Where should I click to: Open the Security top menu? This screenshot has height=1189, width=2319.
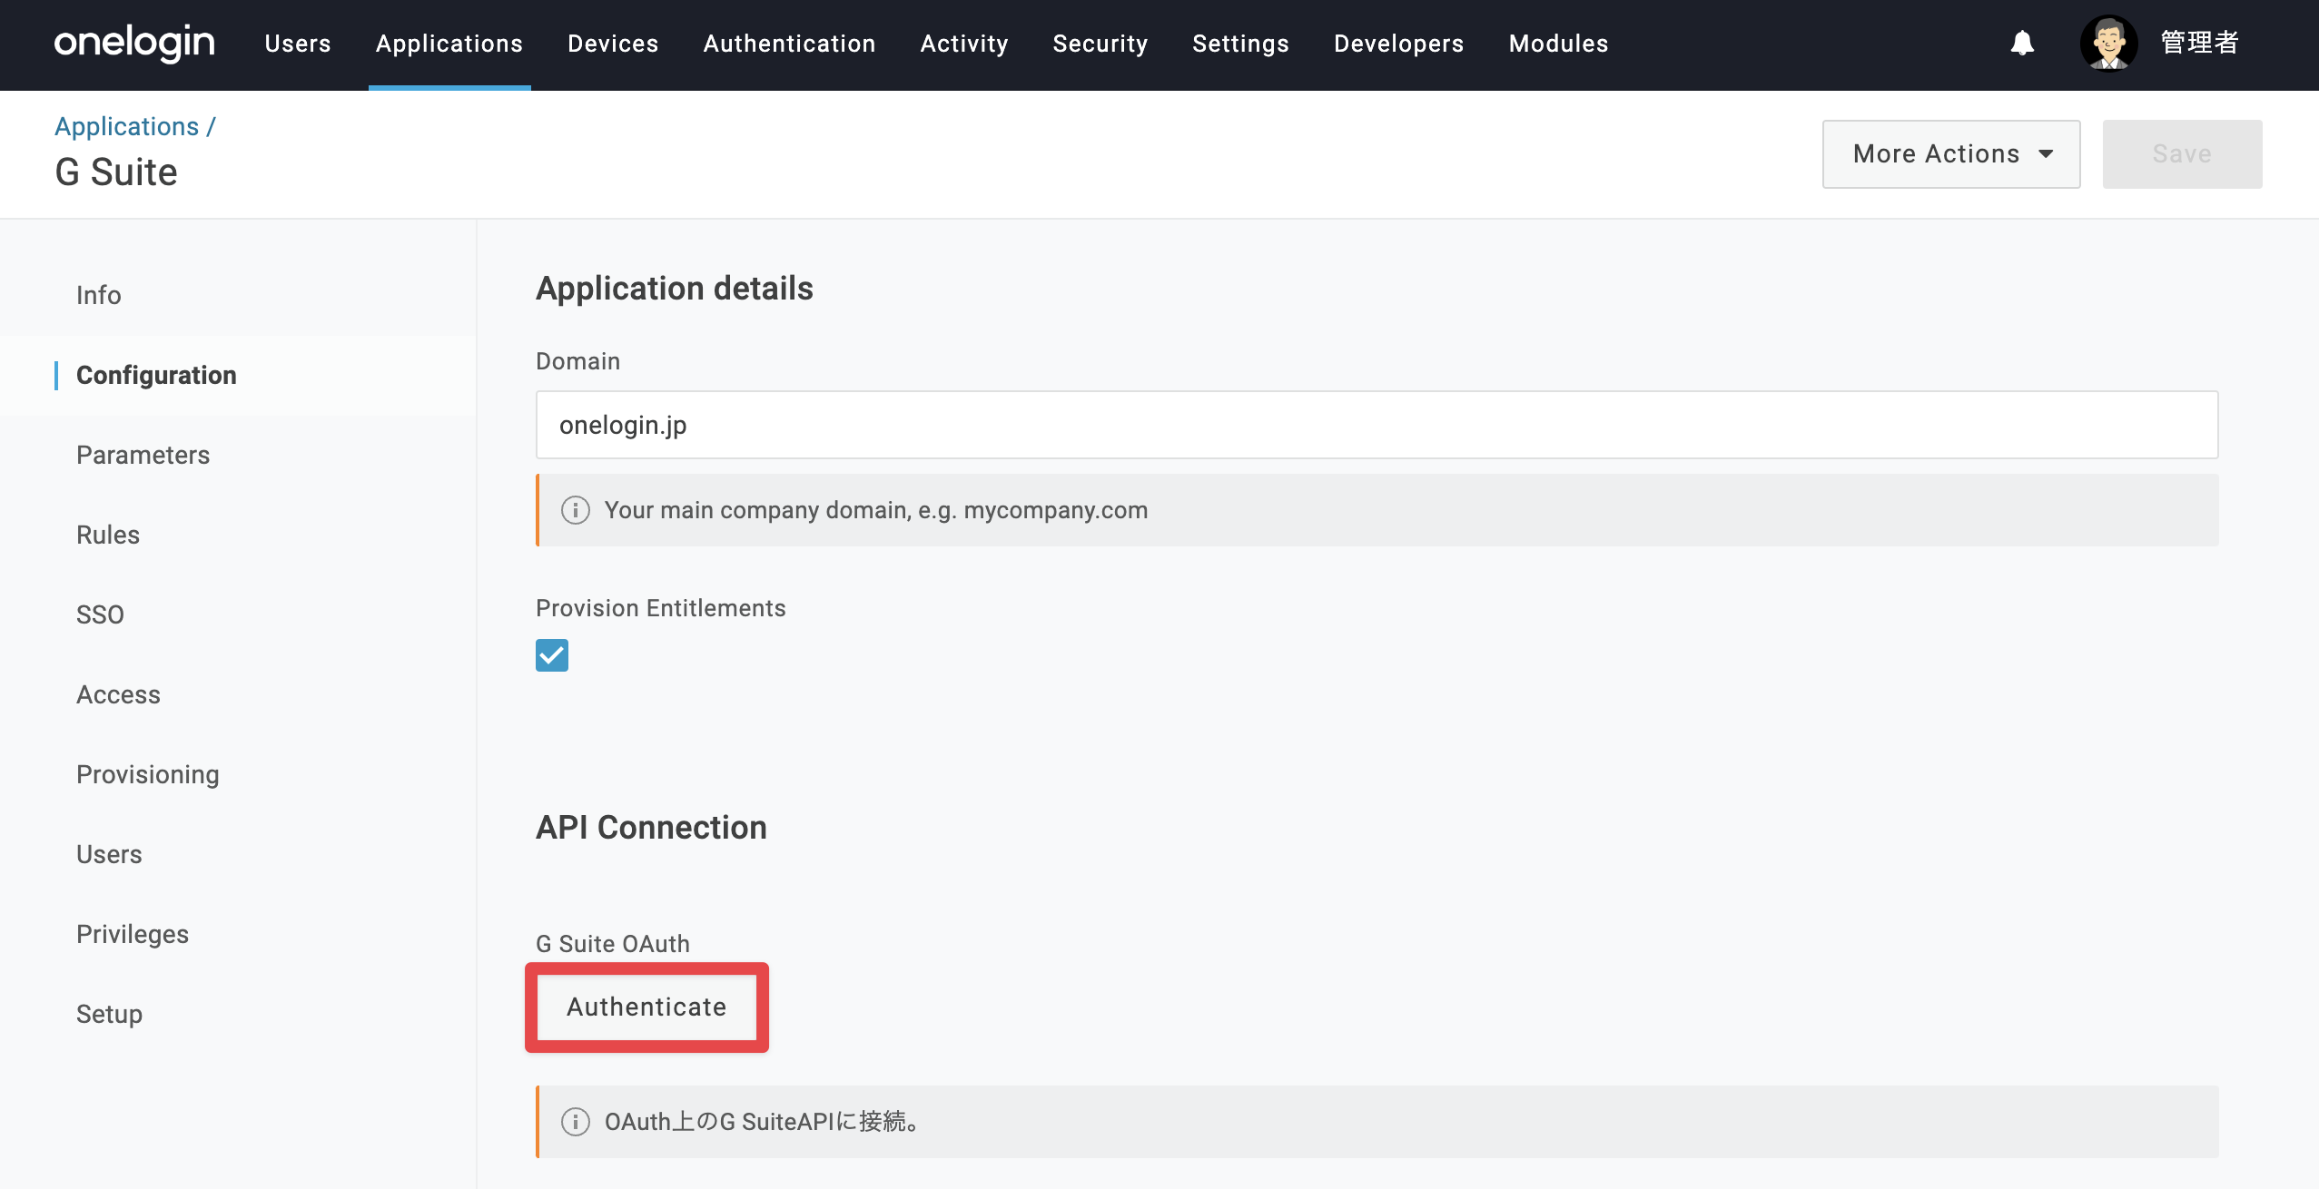(x=1100, y=44)
